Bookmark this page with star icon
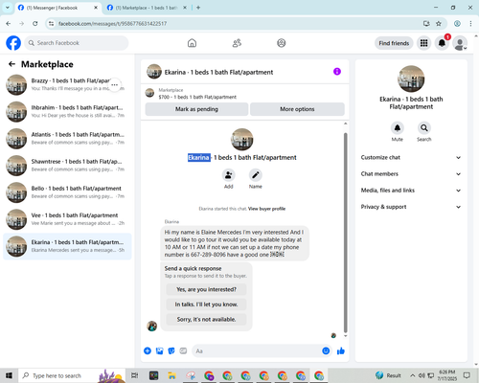479x383 pixels. pos(439,24)
